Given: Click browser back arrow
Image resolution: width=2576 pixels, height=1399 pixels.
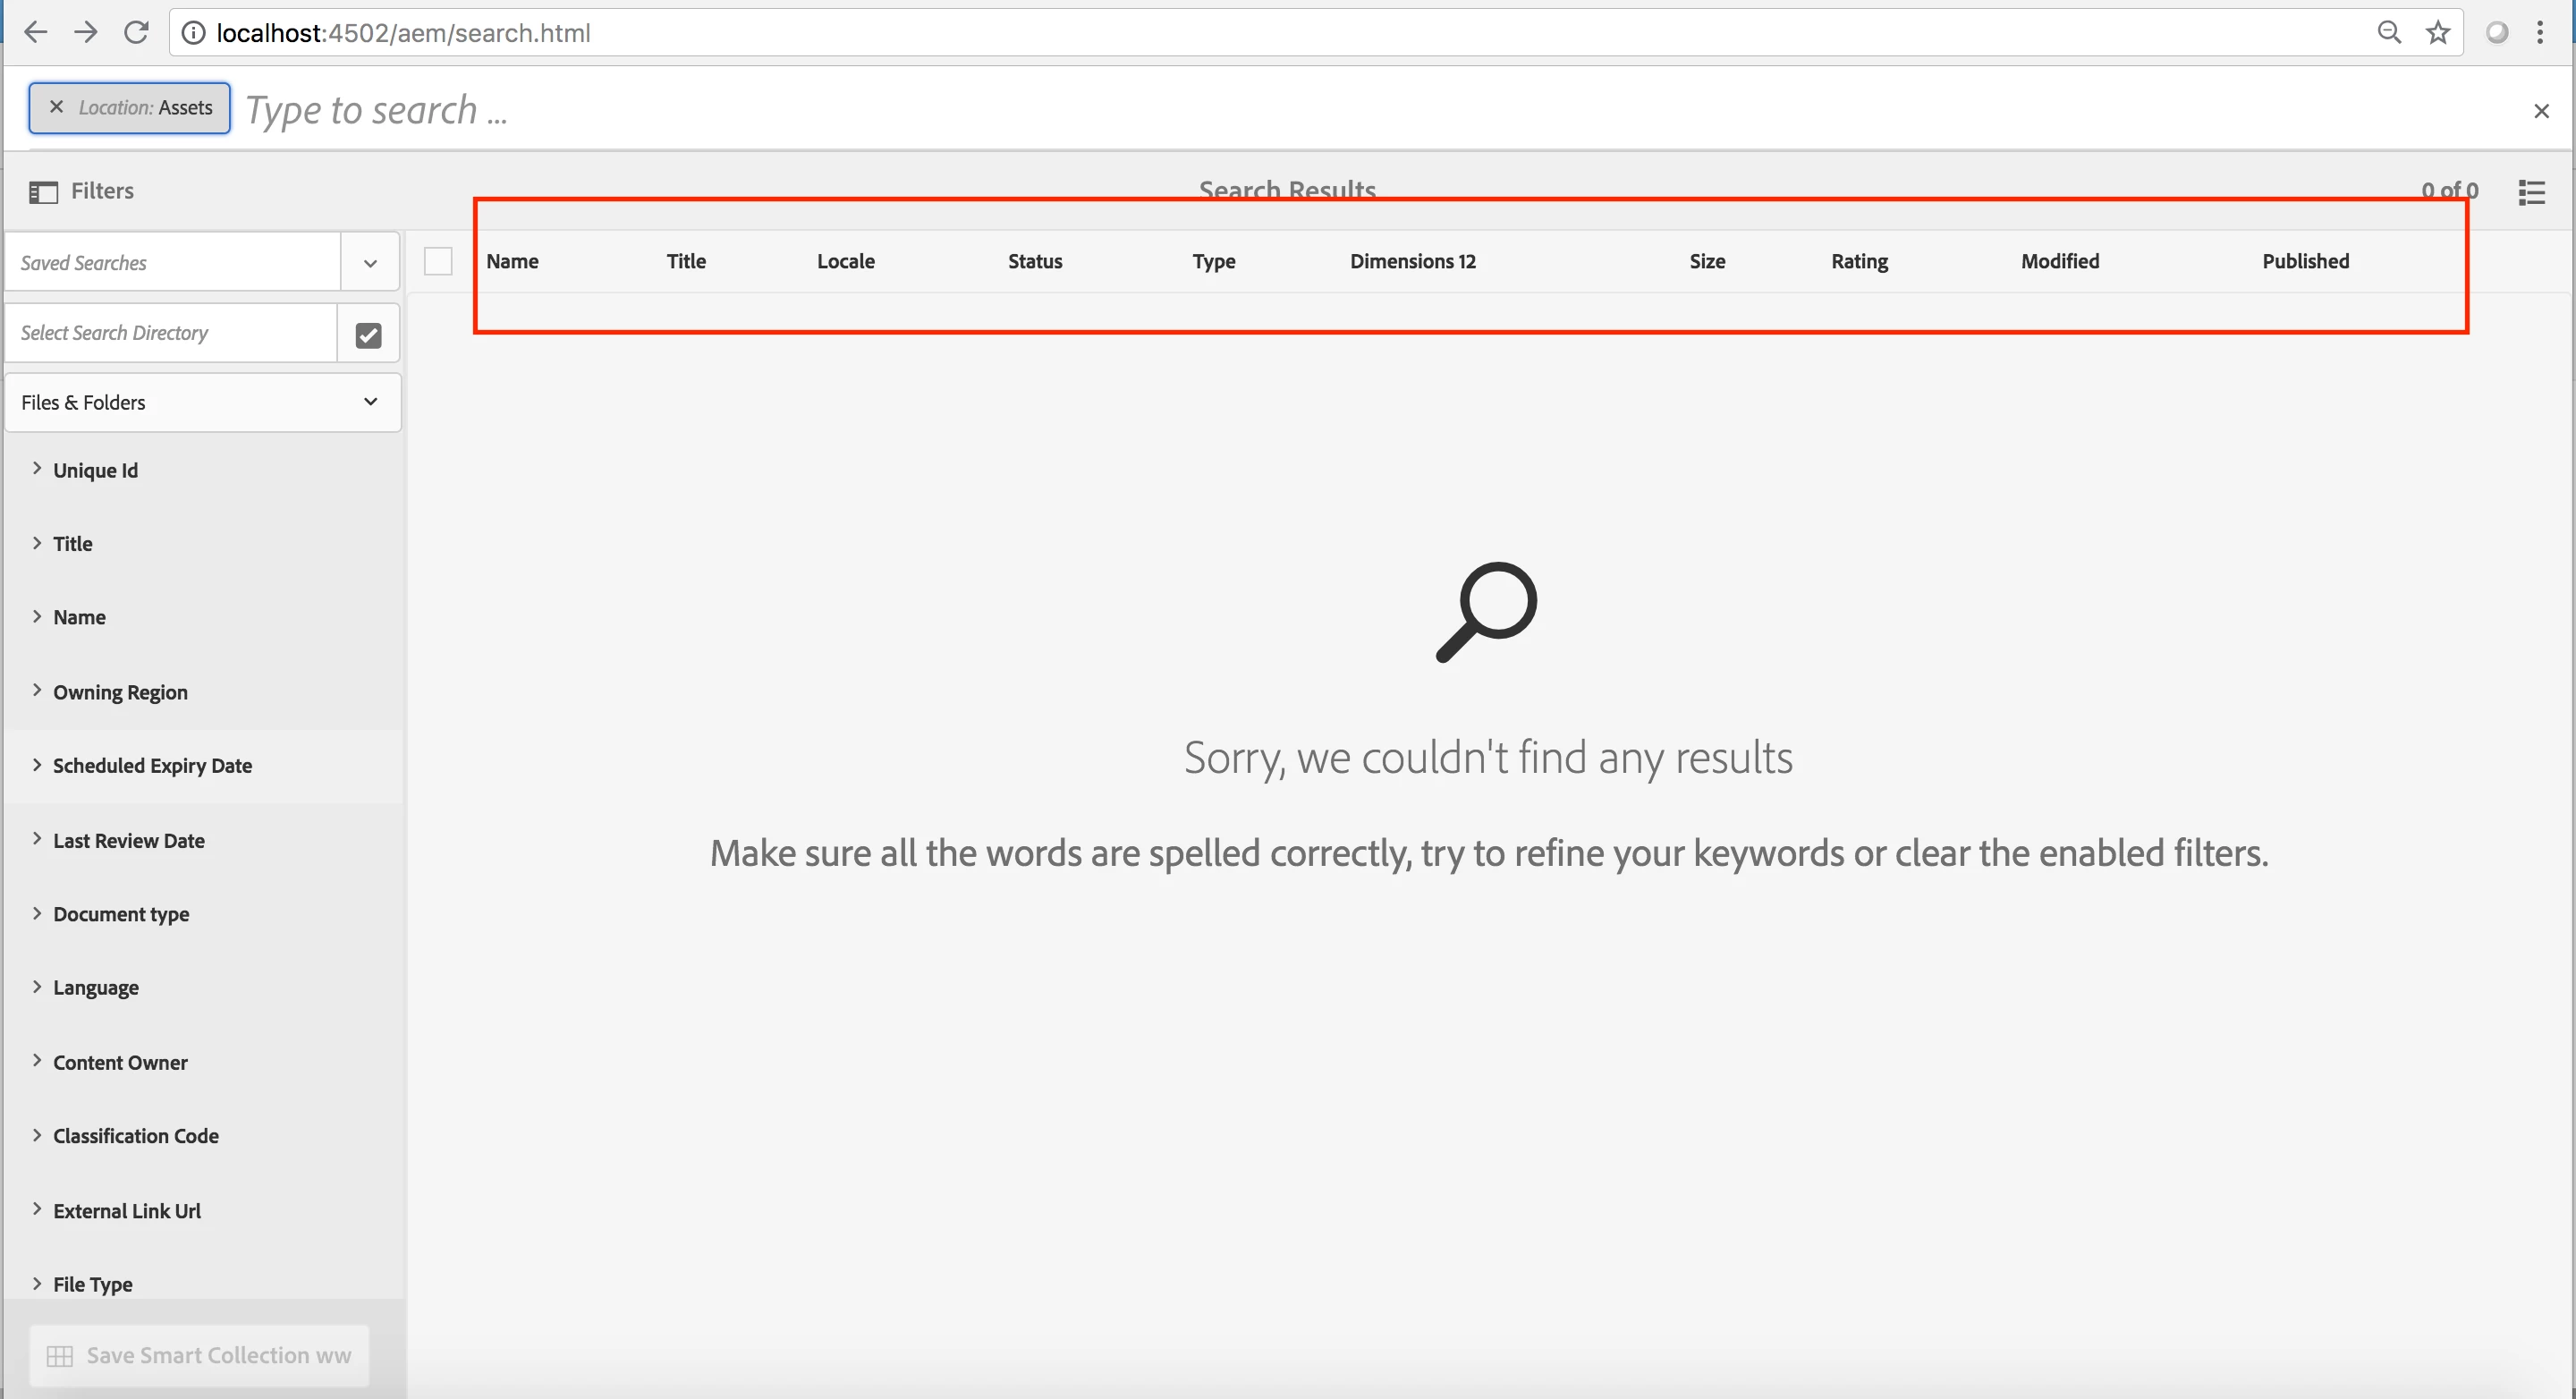Looking at the screenshot, I should 35,33.
